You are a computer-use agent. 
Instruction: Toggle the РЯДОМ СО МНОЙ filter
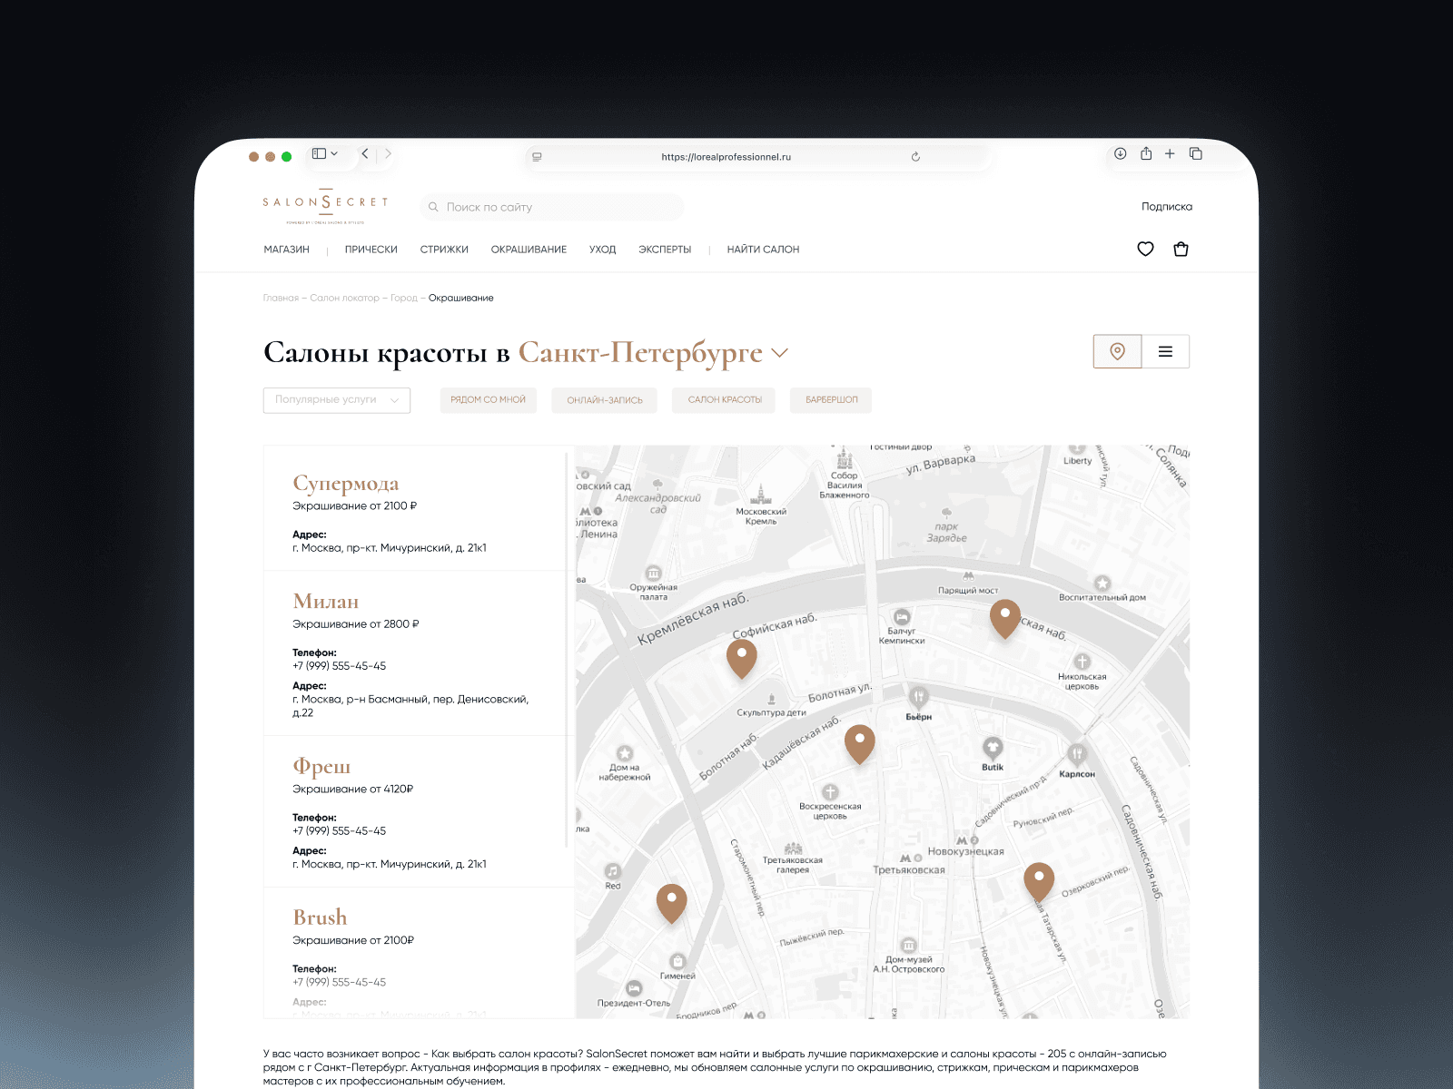coord(489,400)
